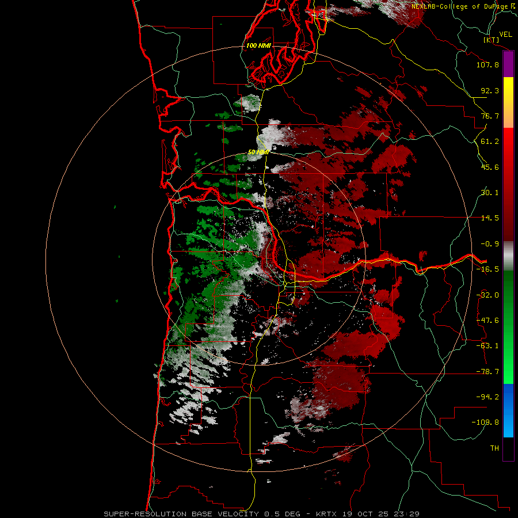Select the 76.7 legend value
The image size is (518, 518).
pyautogui.click(x=490, y=116)
